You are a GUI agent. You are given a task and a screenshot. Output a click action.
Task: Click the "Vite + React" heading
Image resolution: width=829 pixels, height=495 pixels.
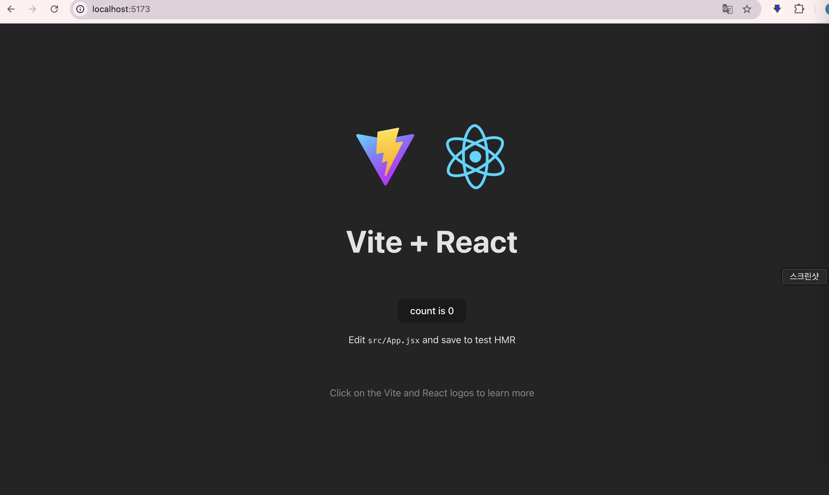(x=432, y=242)
